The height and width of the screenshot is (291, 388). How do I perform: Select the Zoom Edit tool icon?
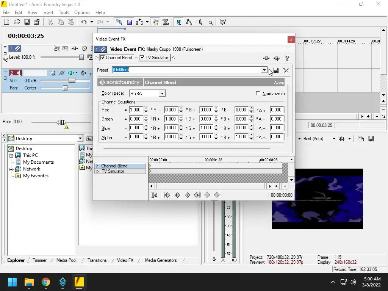click(x=209, y=22)
